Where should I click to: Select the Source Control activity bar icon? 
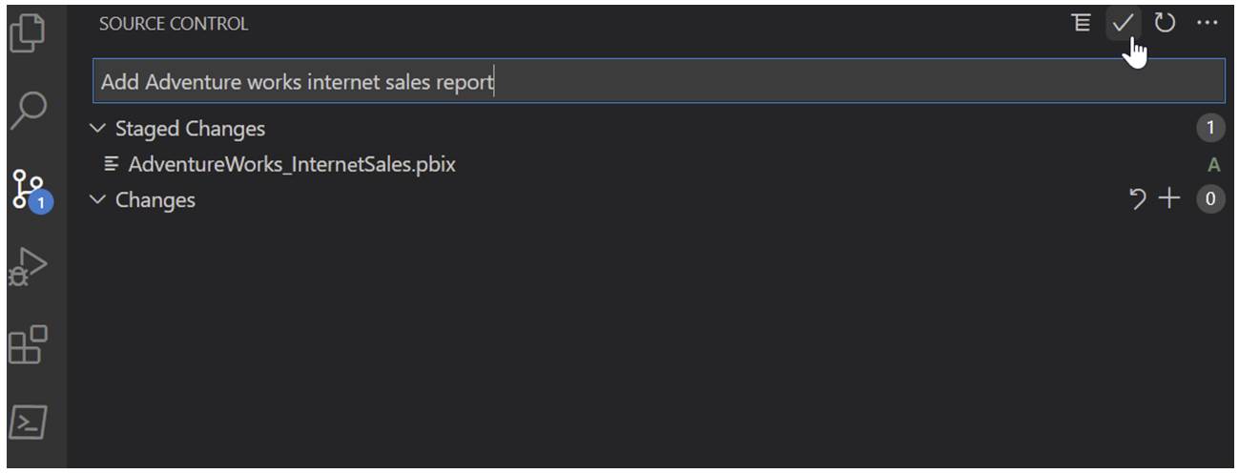click(31, 188)
